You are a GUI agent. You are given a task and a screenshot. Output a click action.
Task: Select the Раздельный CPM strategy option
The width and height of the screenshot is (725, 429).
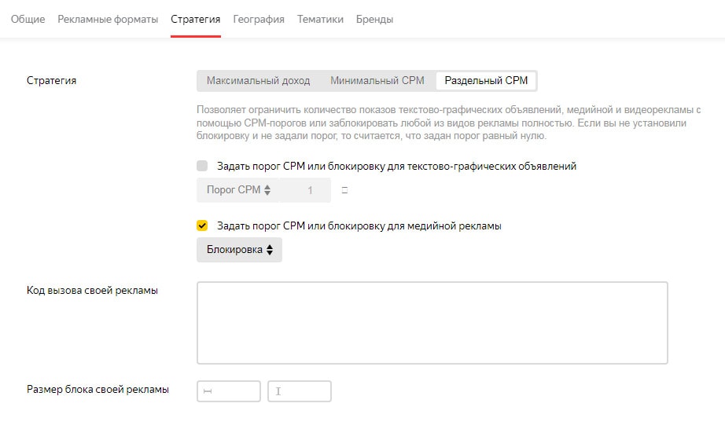pos(486,81)
